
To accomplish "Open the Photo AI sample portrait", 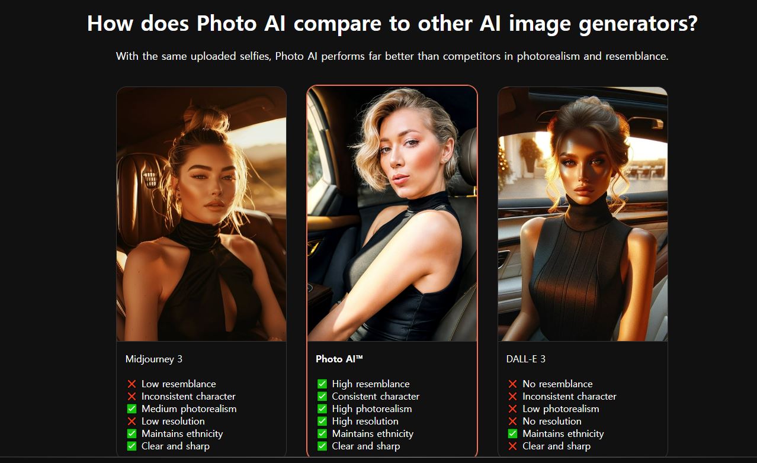I will click(392, 214).
